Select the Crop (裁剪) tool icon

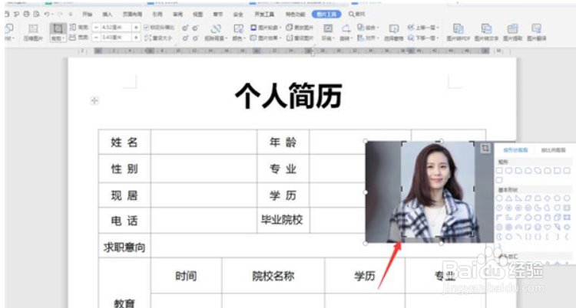click(x=58, y=28)
